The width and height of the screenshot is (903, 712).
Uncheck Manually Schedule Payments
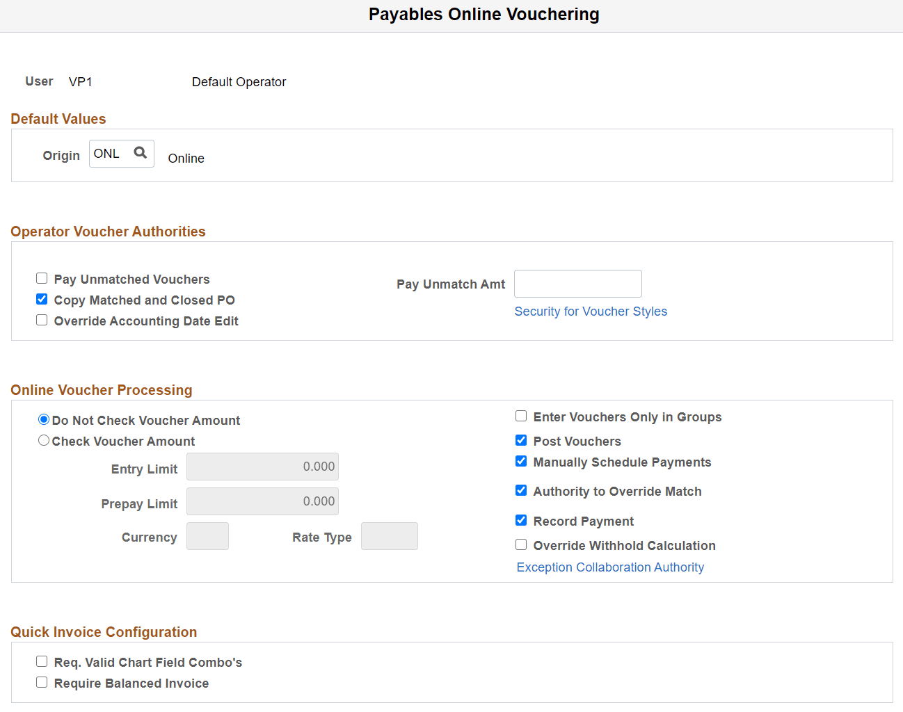coord(521,460)
